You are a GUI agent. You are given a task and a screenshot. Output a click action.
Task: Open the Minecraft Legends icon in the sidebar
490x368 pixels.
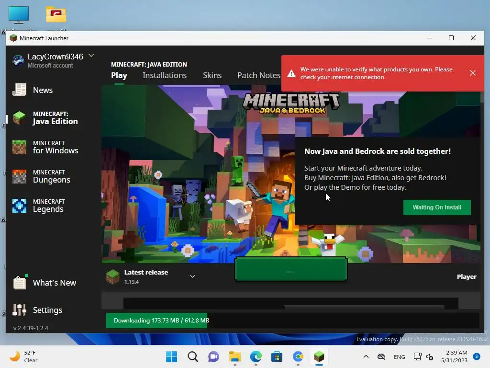(19, 206)
